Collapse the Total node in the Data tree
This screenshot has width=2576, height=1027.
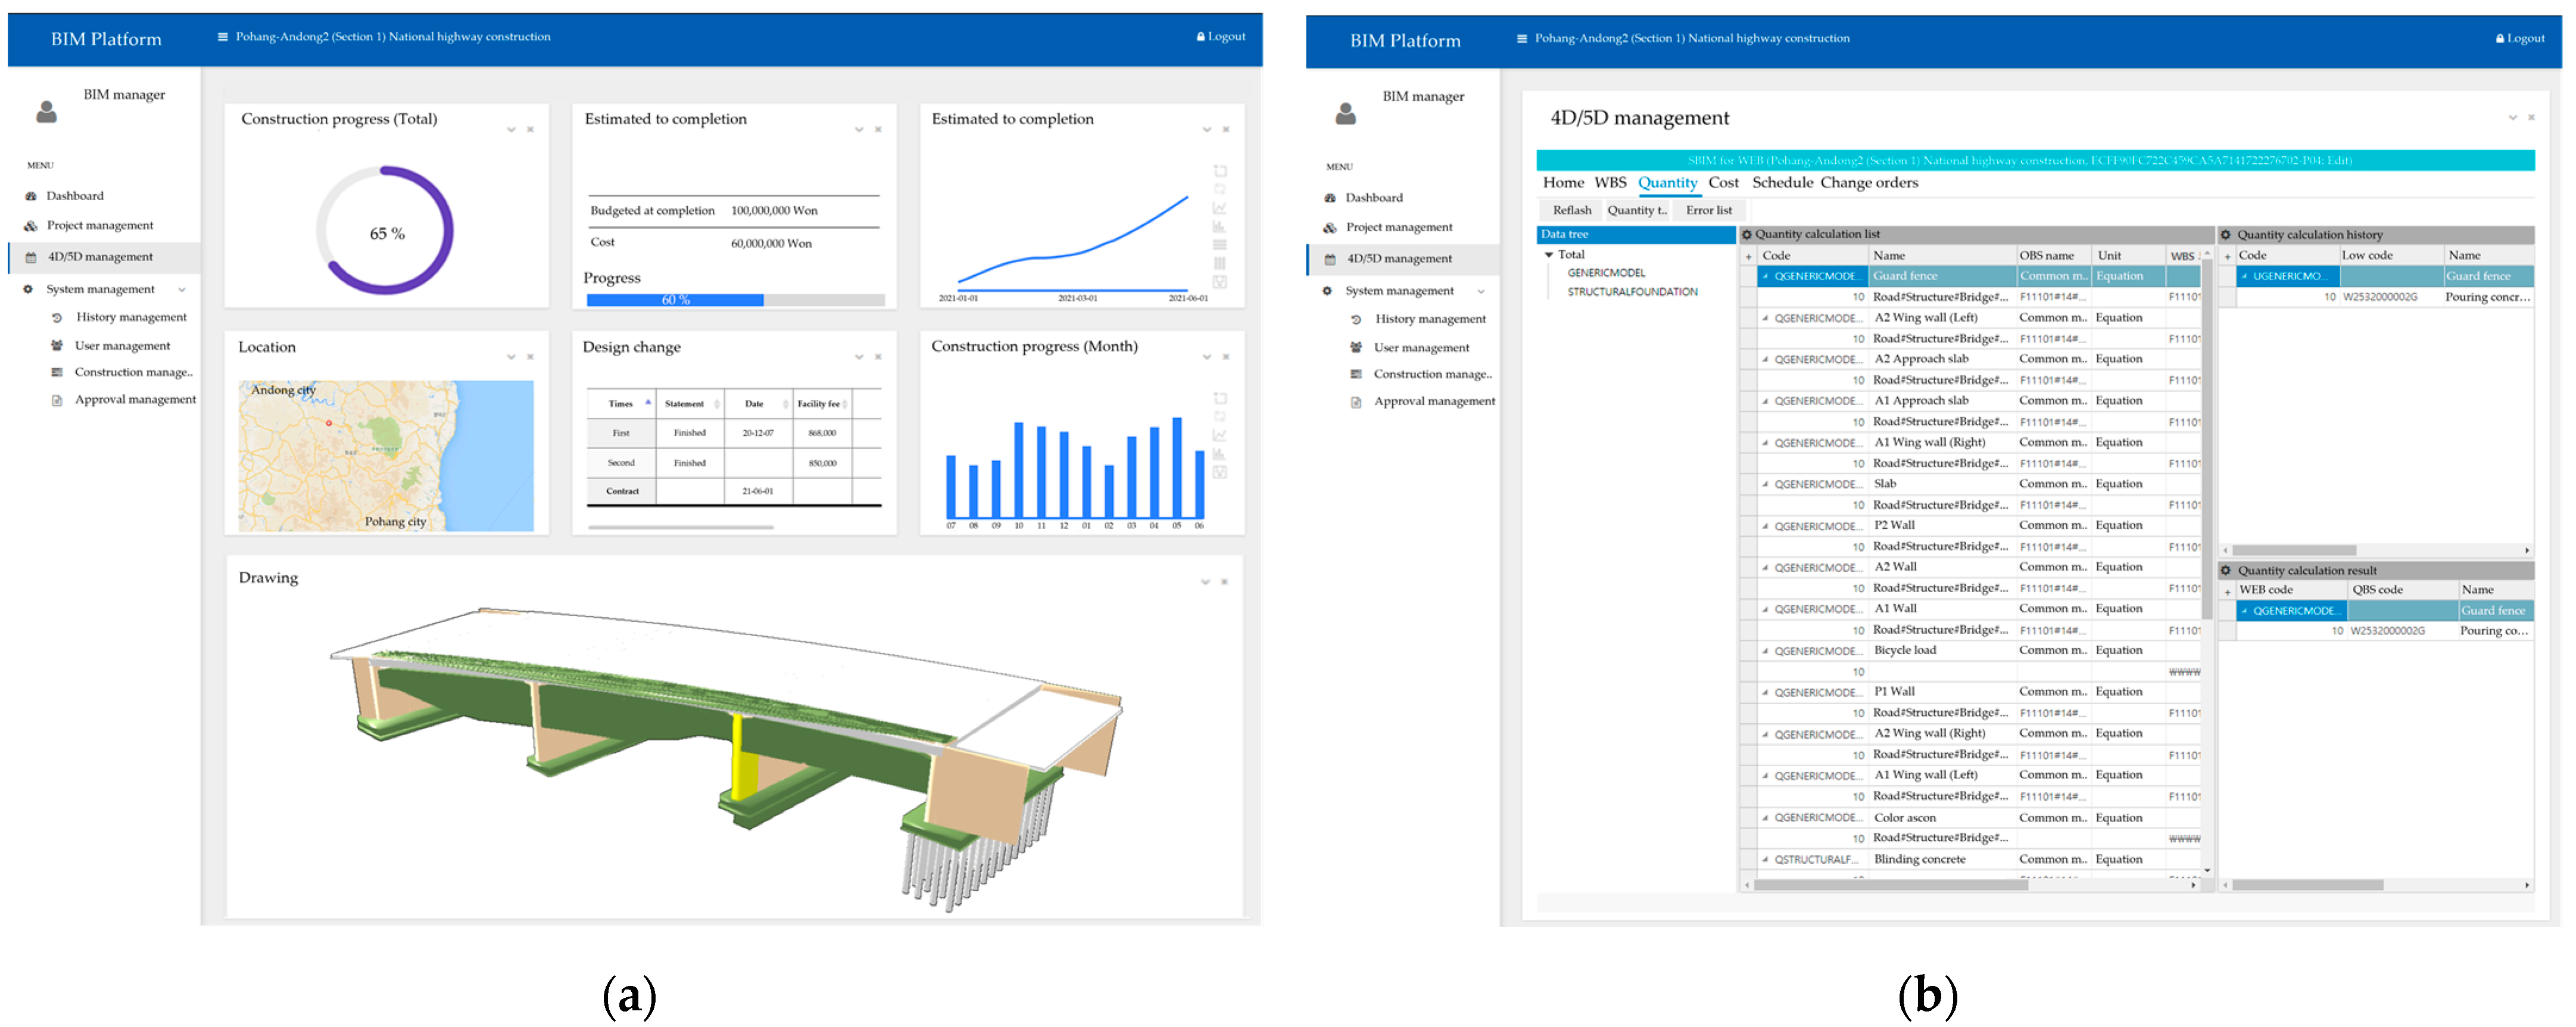coord(1549,255)
